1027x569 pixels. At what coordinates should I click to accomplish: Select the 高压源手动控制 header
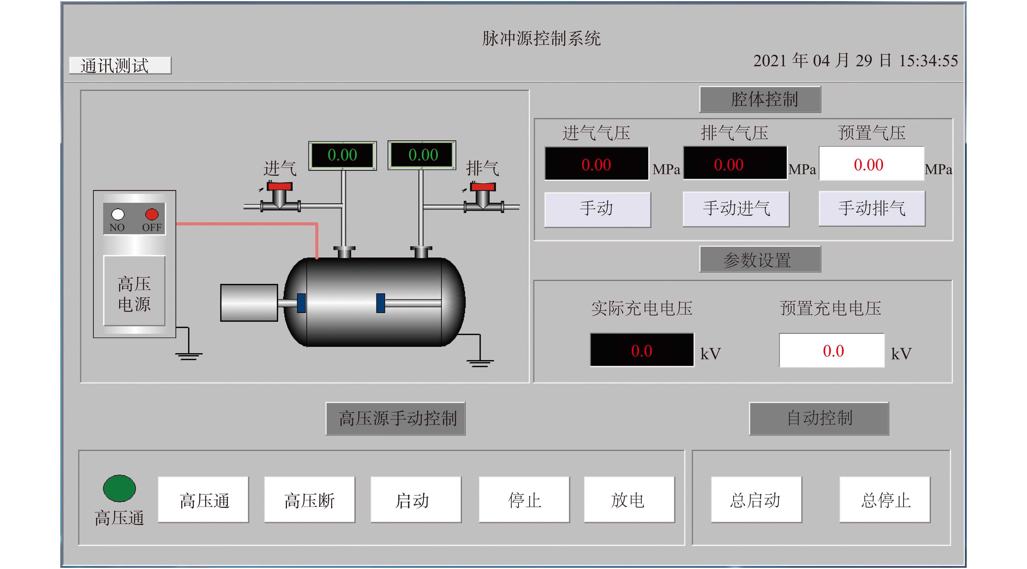[x=395, y=419]
